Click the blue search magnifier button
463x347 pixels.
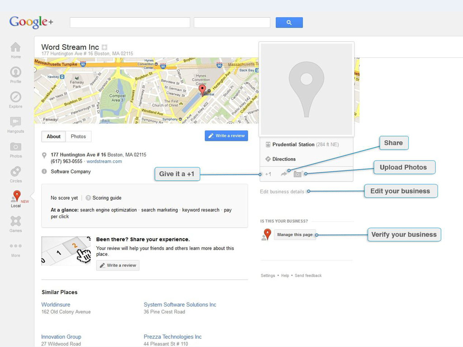click(289, 23)
